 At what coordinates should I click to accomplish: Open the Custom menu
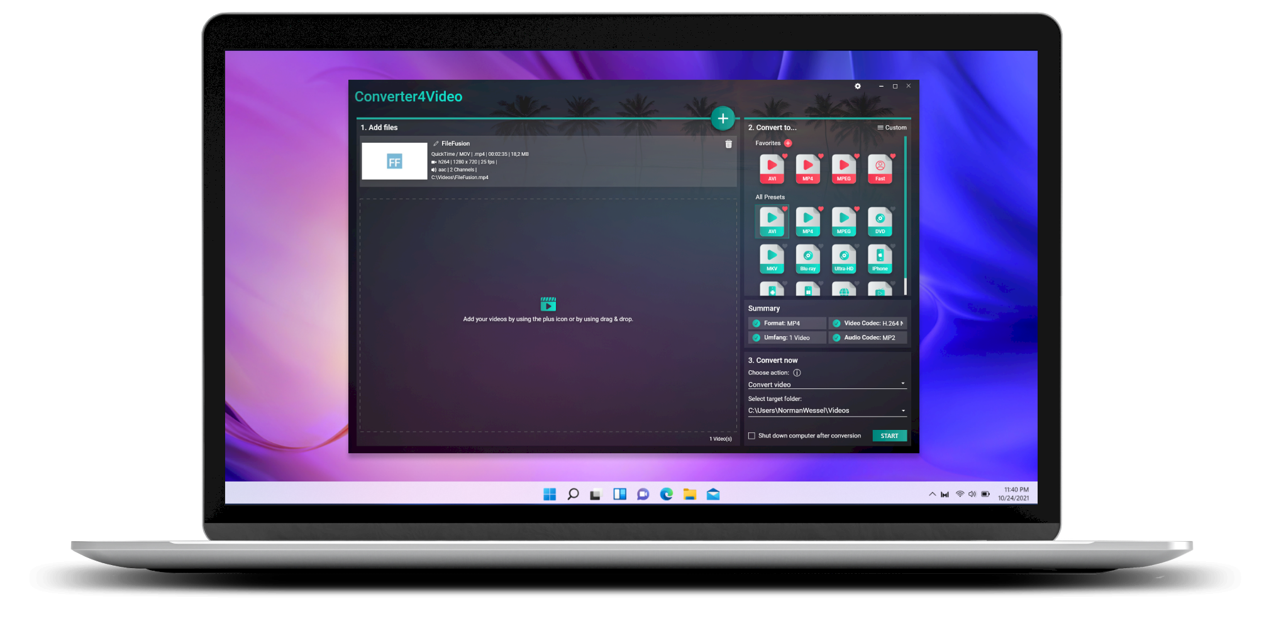pos(892,128)
